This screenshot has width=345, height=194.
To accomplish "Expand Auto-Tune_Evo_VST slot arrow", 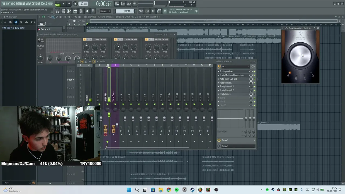I will coord(218,79).
